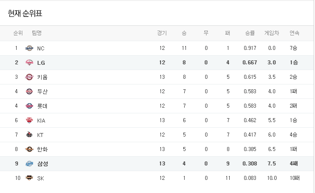315x193 pixels.
Task: Click the LG Twins logo icon
Action: 29,63
